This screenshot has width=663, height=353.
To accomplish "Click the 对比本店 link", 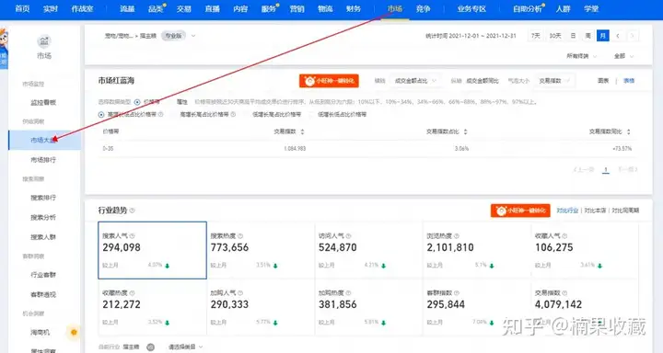I will coord(595,211).
